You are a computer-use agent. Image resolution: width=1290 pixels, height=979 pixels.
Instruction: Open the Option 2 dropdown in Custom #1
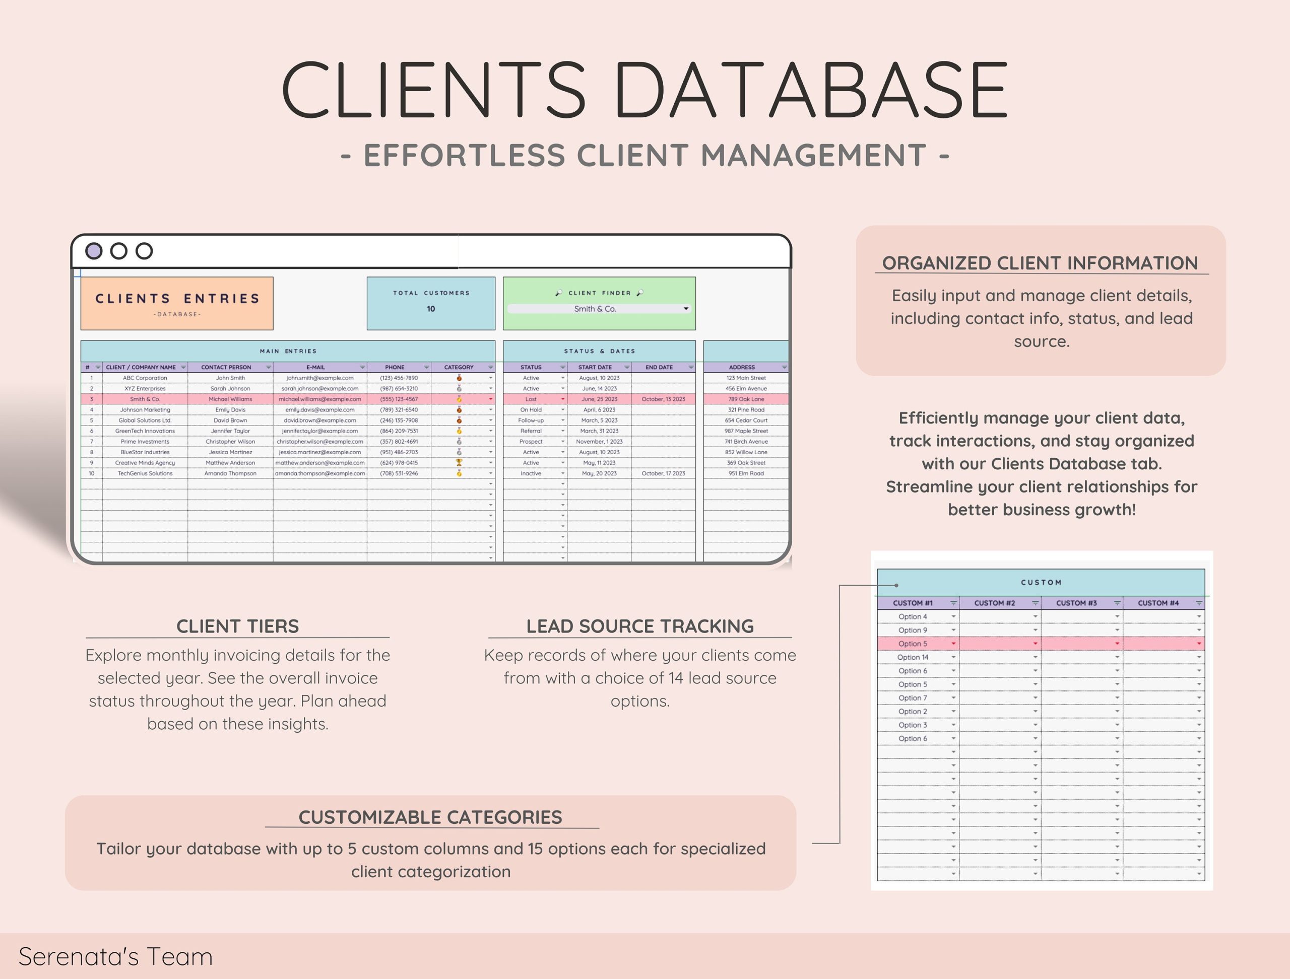[x=953, y=712]
